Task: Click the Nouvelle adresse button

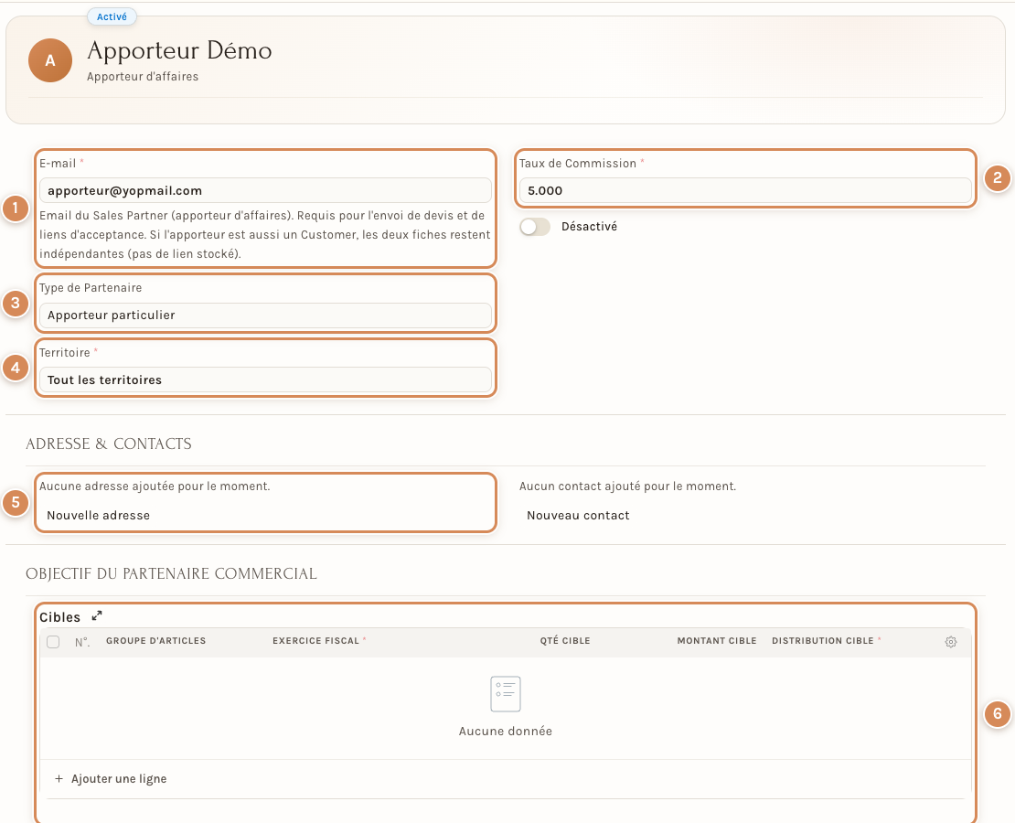Action: (x=99, y=516)
